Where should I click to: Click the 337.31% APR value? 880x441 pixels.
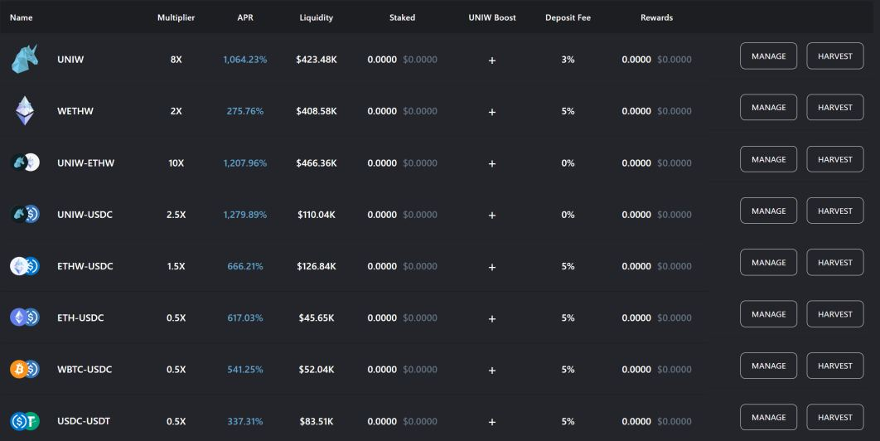click(x=245, y=421)
